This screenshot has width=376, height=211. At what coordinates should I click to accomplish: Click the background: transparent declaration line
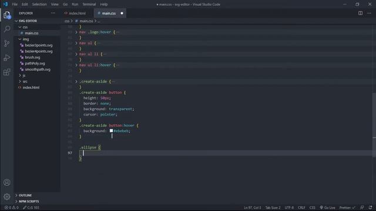coord(109,109)
